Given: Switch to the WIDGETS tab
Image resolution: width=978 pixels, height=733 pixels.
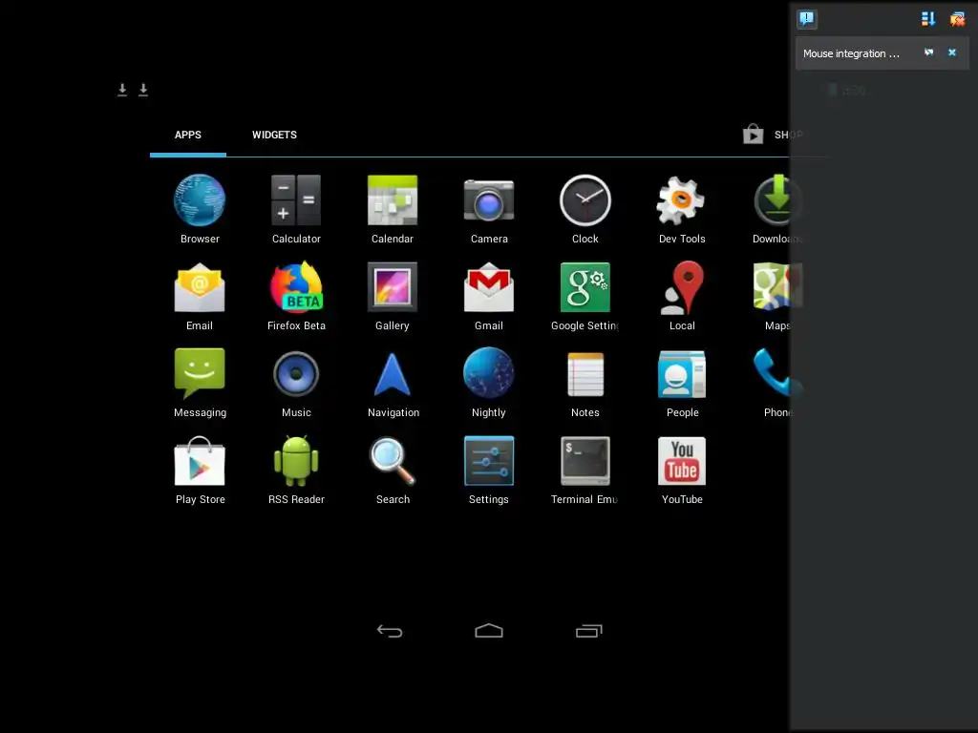Looking at the screenshot, I should tap(274, 135).
